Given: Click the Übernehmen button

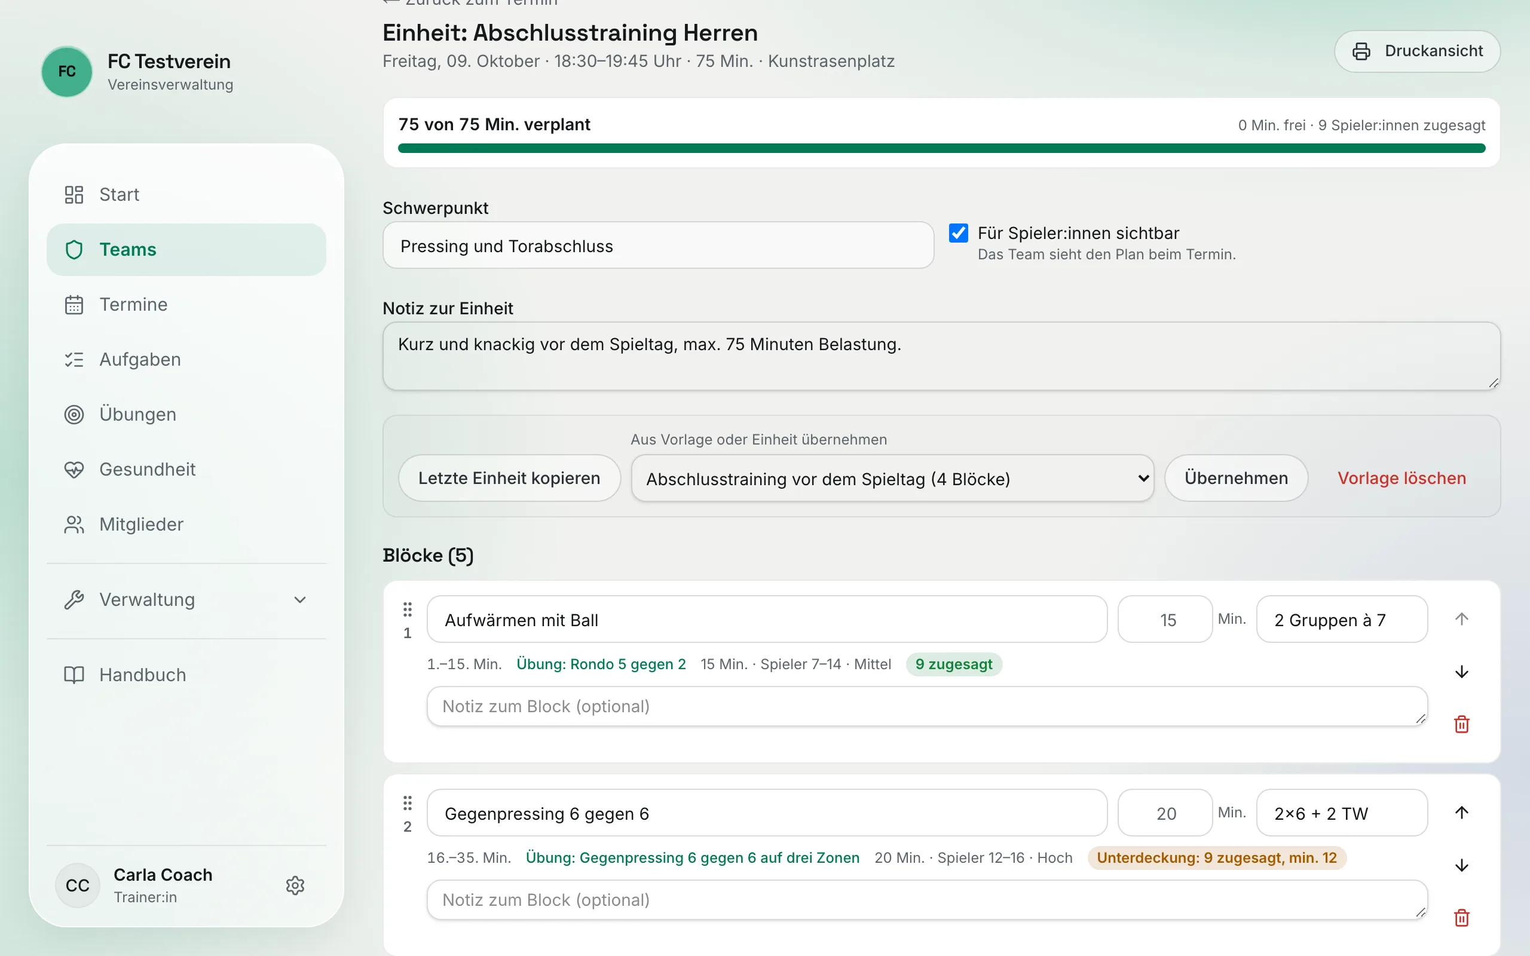Looking at the screenshot, I should (x=1236, y=478).
